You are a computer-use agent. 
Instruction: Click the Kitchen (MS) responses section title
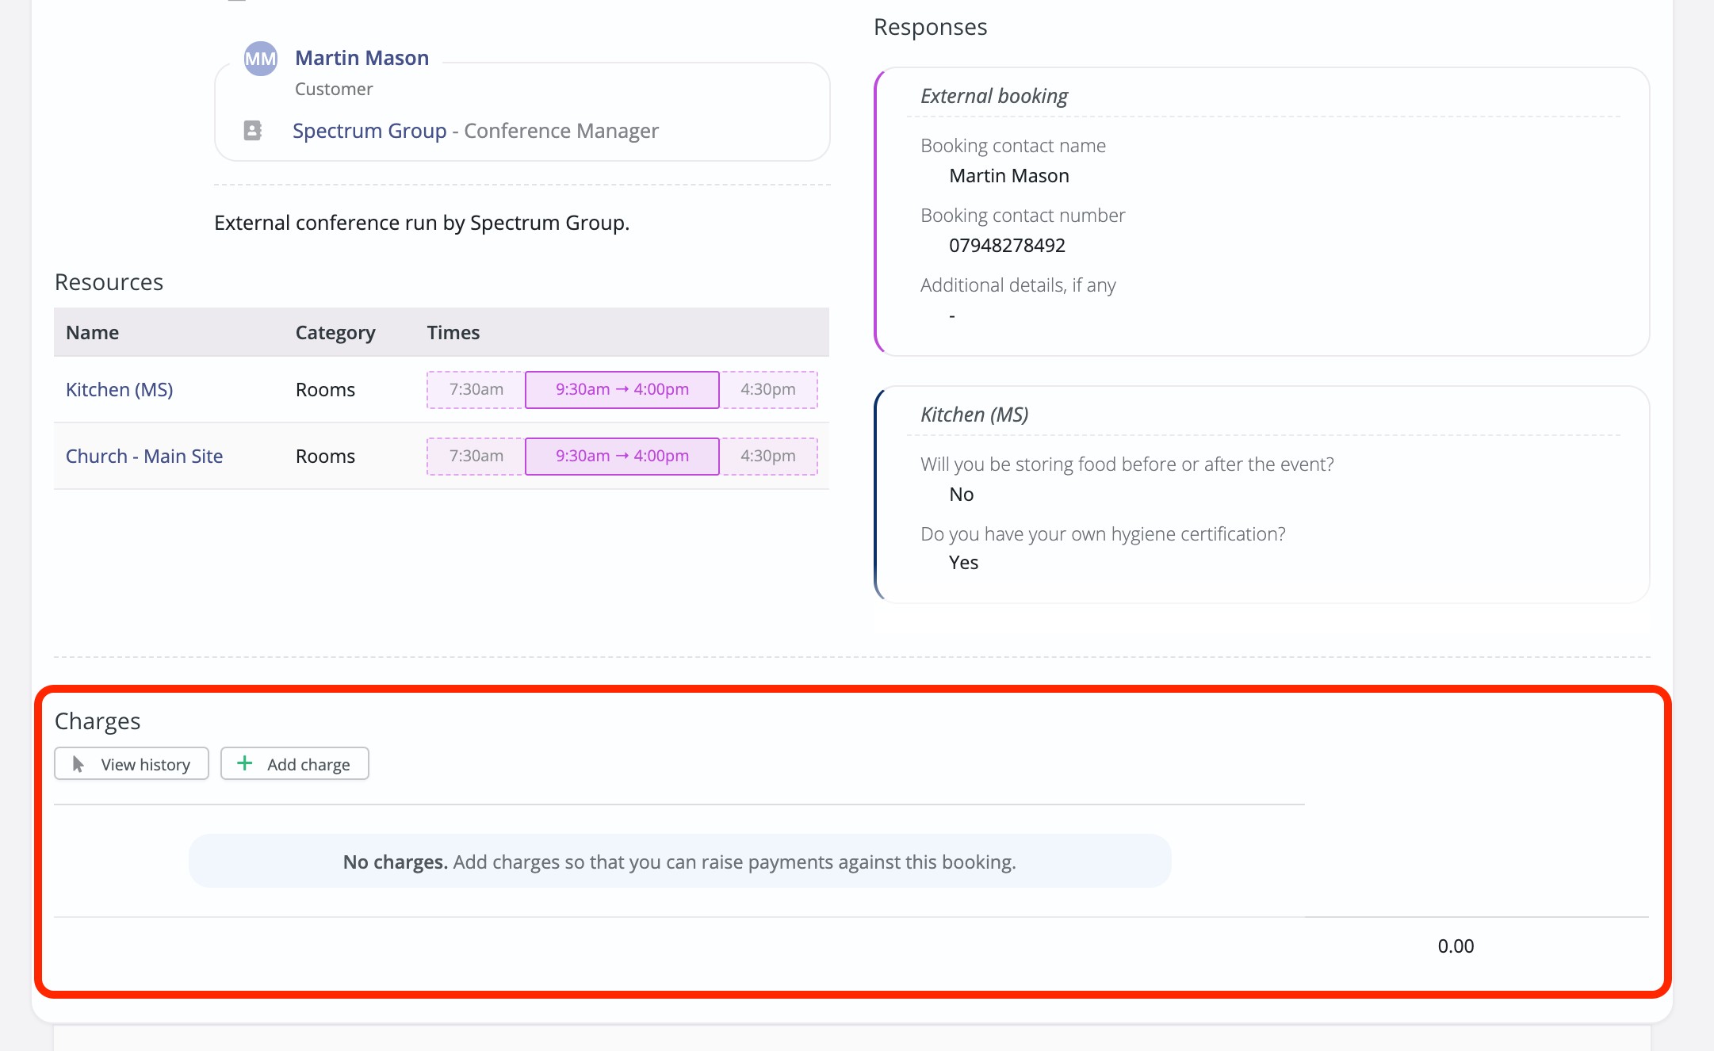click(974, 415)
